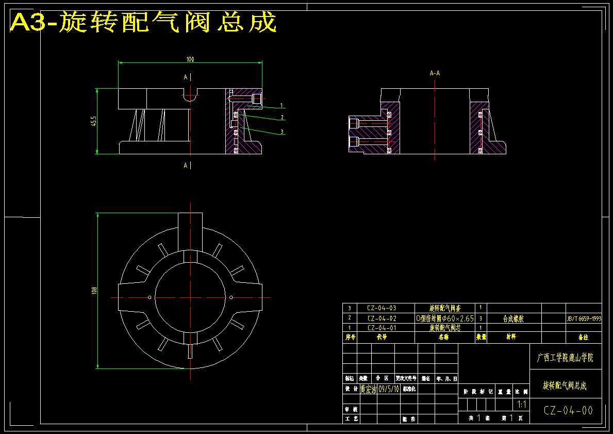Image resolution: width=613 pixels, height=434 pixels.
Task: Click part code CZ-04-02 in the parts list
Action: (382, 318)
